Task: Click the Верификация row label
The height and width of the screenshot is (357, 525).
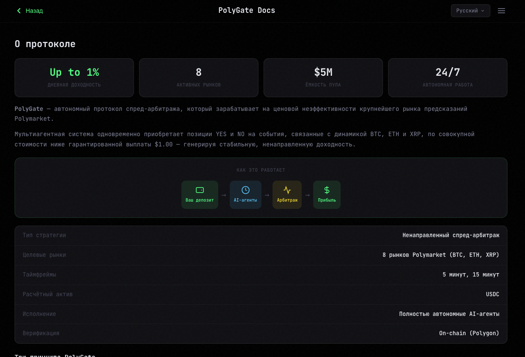Action: (x=41, y=333)
